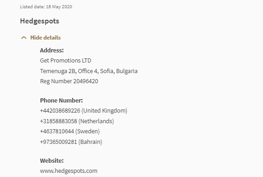The height and width of the screenshot is (177, 263).
Task: Click the (Netherlands) country label
Action: tap(96, 121)
